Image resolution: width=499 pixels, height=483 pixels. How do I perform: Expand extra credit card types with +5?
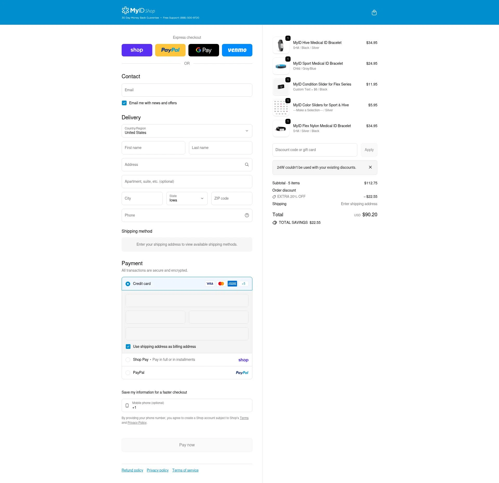pos(243,284)
